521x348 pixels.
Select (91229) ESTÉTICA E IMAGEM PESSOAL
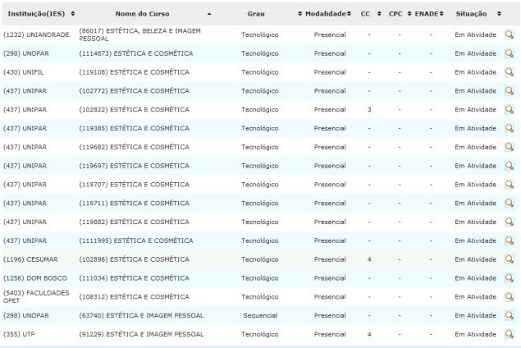141,334
